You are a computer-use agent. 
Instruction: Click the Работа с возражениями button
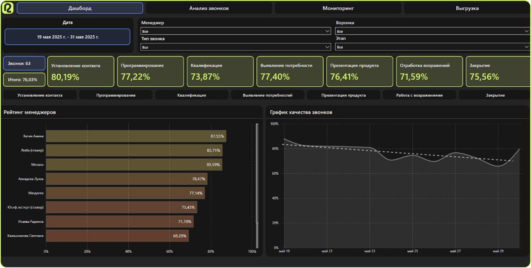pyautogui.click(x=419, y=95)
